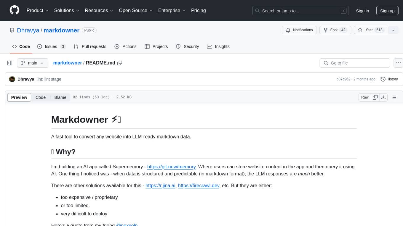Open the Dhravya owner profile link
The height and width of the screenshot is (226, 403).
28,30
